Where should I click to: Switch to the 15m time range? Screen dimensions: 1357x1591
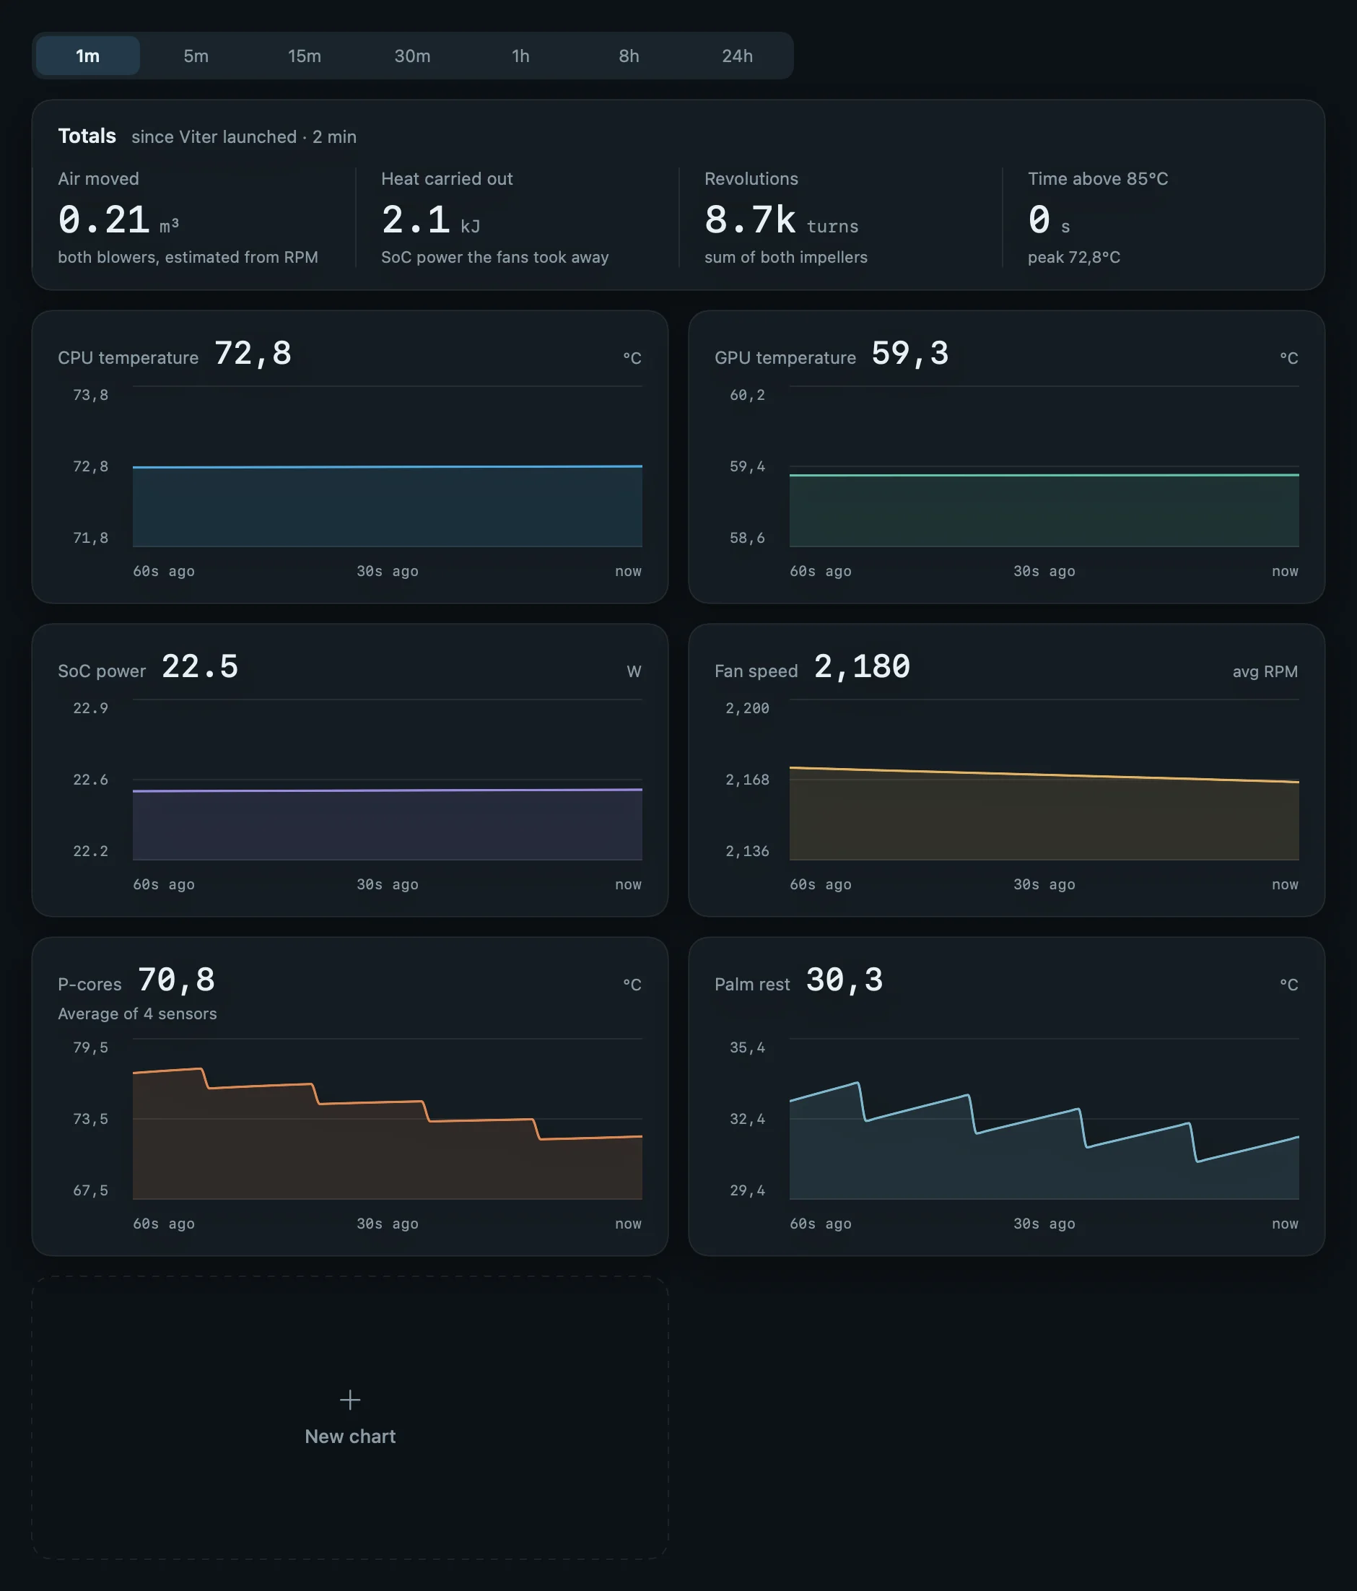point(304,56)
